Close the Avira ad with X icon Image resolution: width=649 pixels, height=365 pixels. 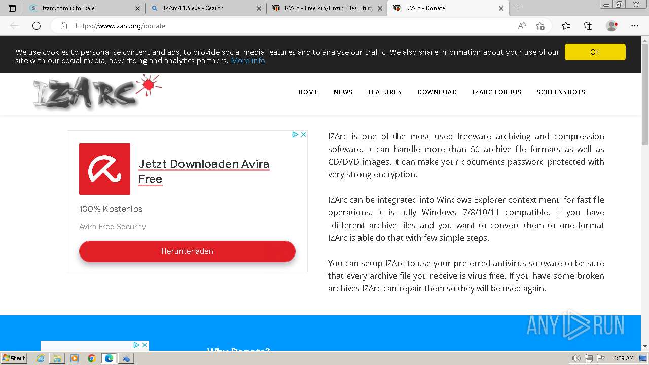pyautogui.click(x=303, y=134)
